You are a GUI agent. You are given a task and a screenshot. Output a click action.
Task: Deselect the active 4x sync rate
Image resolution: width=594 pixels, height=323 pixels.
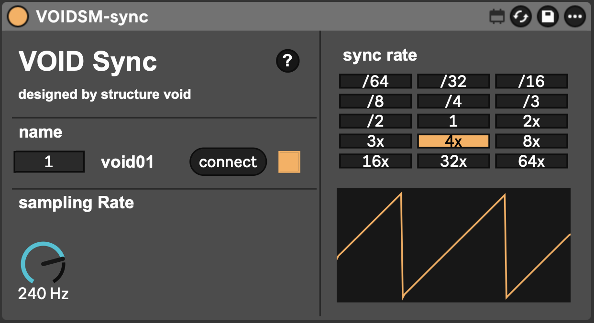point(453,140)
